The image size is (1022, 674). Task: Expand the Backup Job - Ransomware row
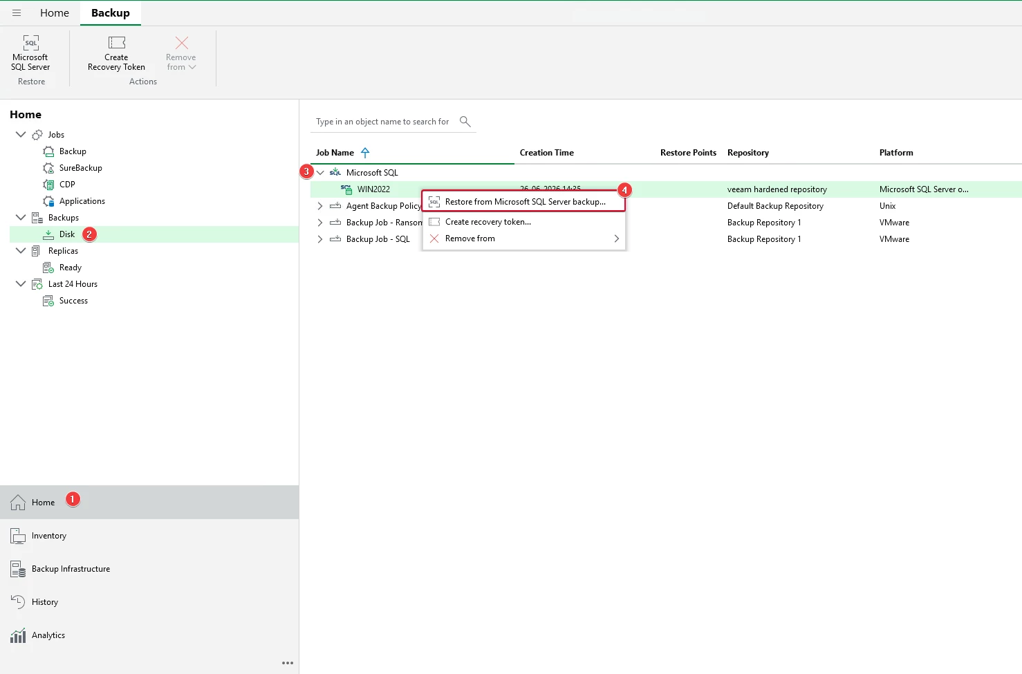[x=320, y=223]
